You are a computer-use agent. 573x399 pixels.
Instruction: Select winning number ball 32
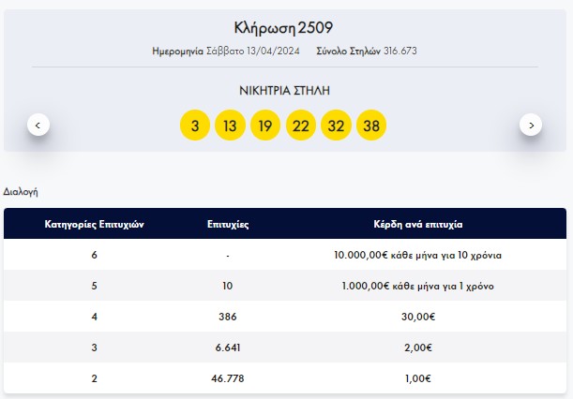[336, 125]
